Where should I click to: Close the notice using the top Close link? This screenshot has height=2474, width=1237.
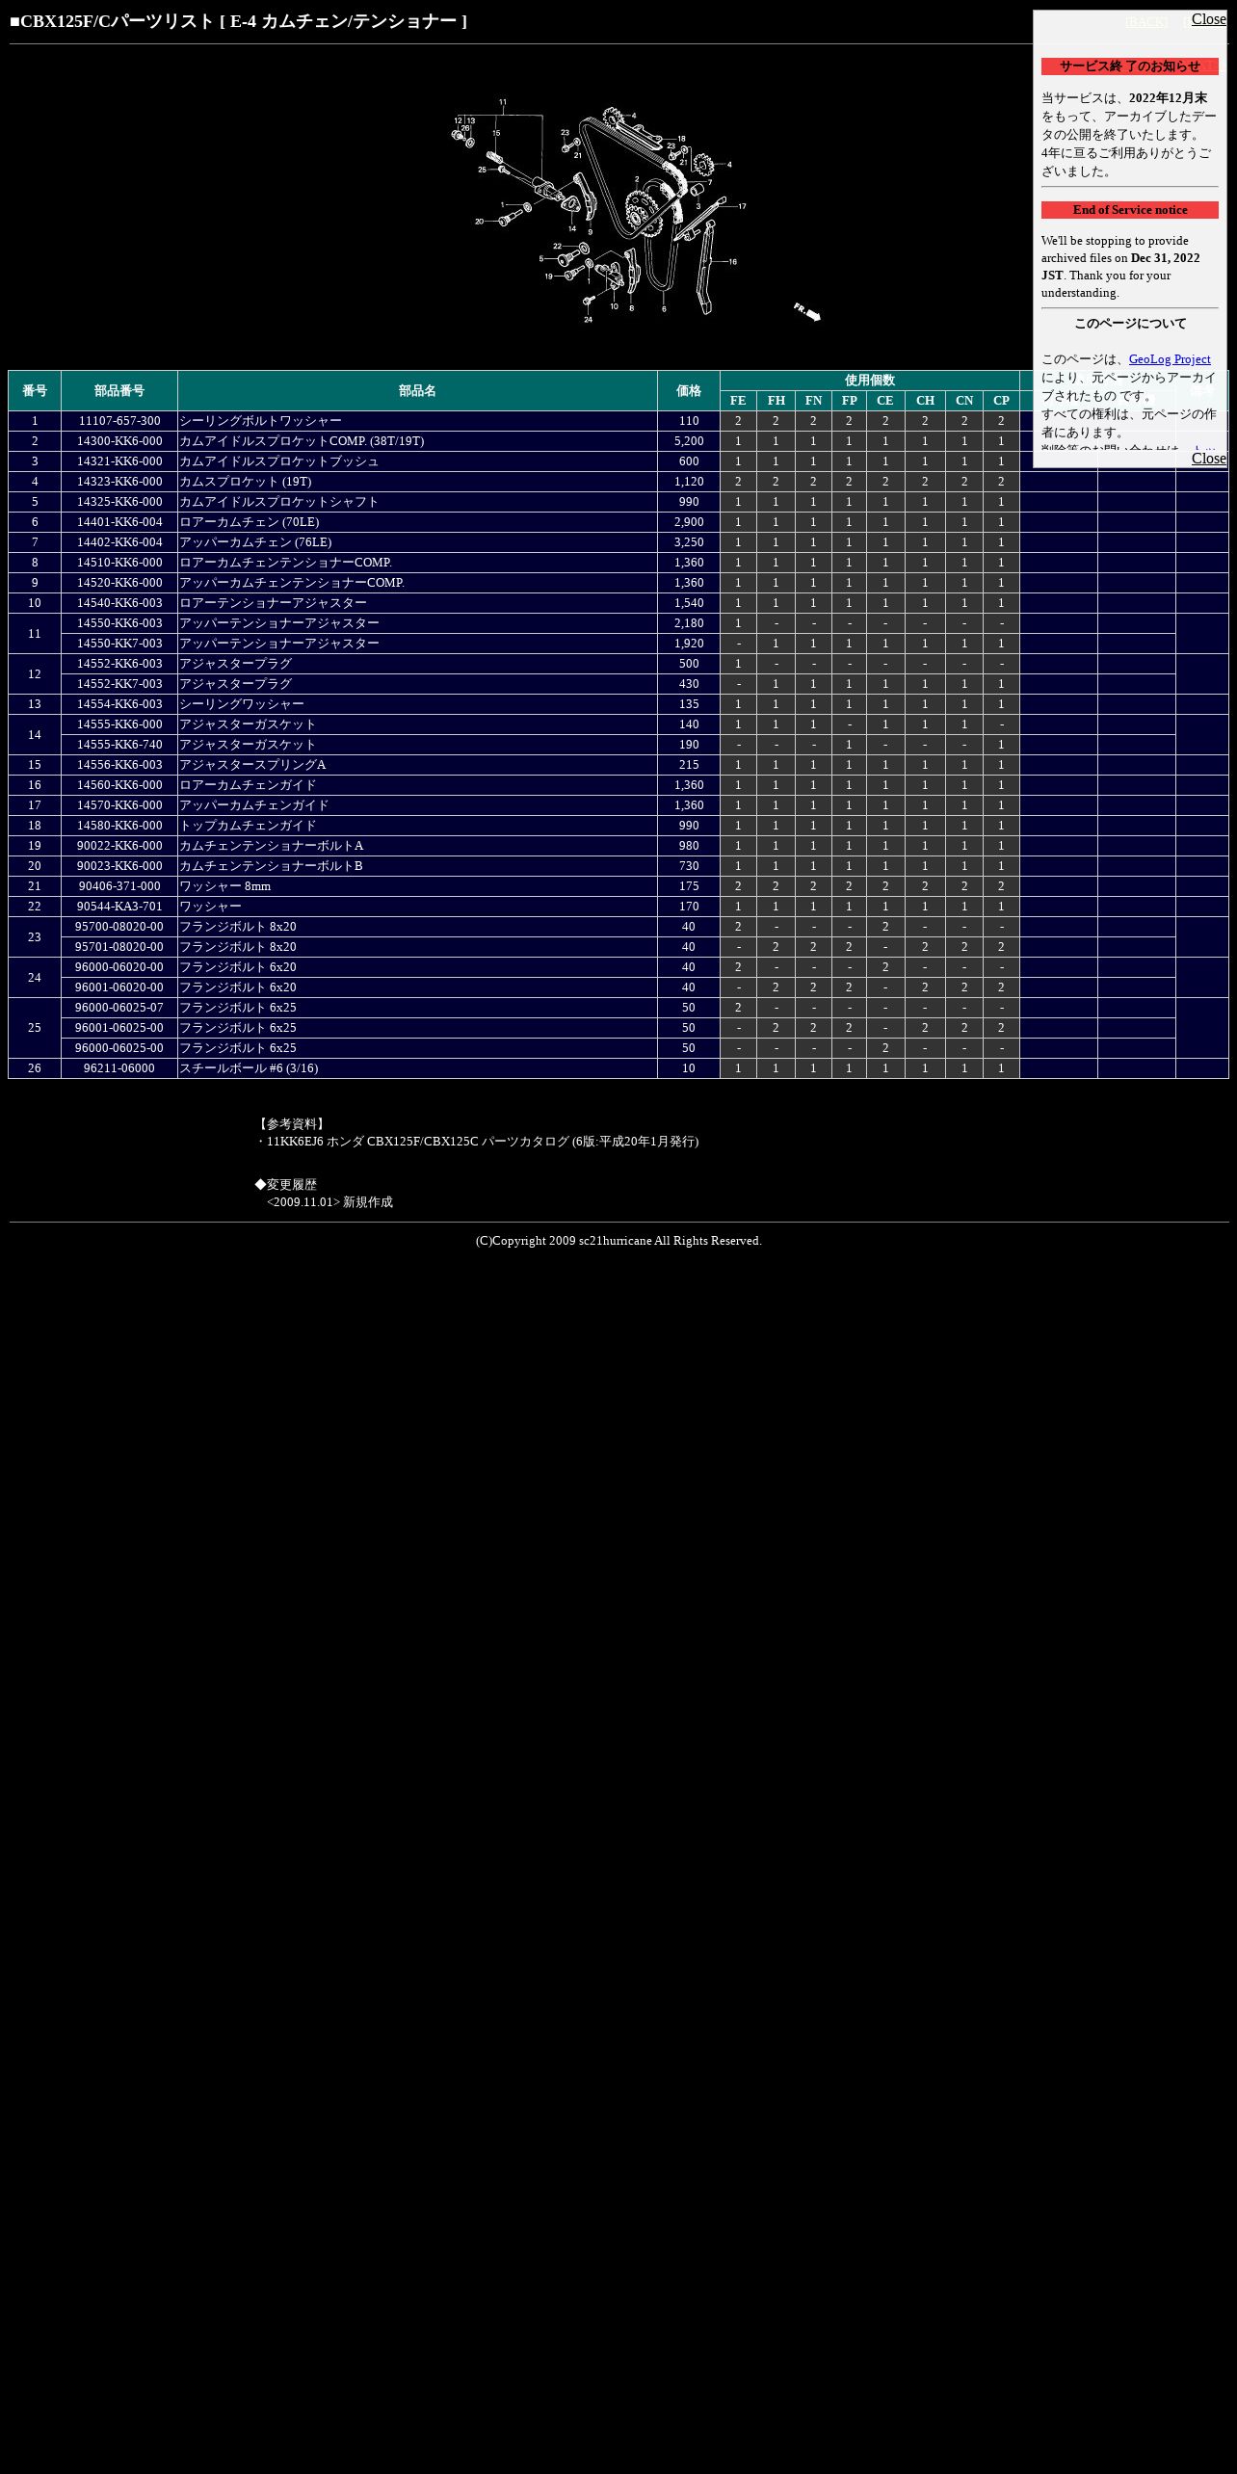tap(1208, 19)
